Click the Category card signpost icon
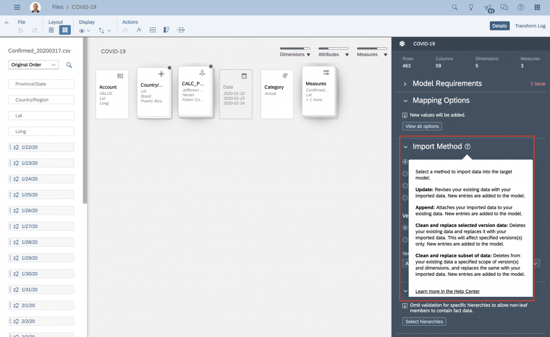The width and height of the screenshot is (550, 337). coord(285,76)
